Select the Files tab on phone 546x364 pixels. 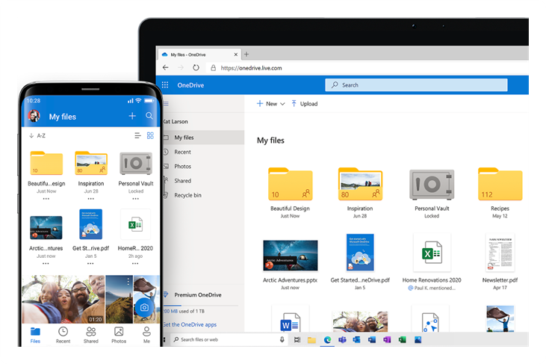click(35, 335)
